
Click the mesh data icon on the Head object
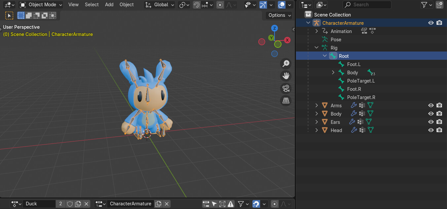click(370, 130)
